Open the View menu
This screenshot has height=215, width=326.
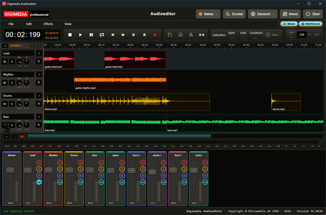click(x=68, y=24)
